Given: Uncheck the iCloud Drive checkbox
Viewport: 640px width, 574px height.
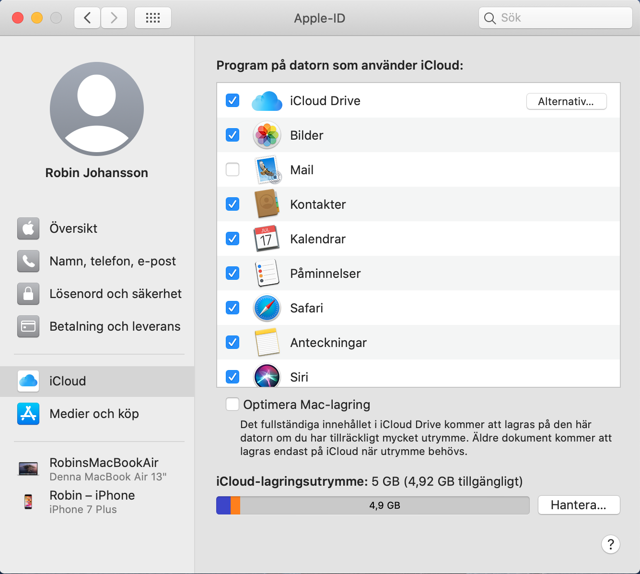Looking at the screenshot, I should pyautogui.click(x=233, y=101).
